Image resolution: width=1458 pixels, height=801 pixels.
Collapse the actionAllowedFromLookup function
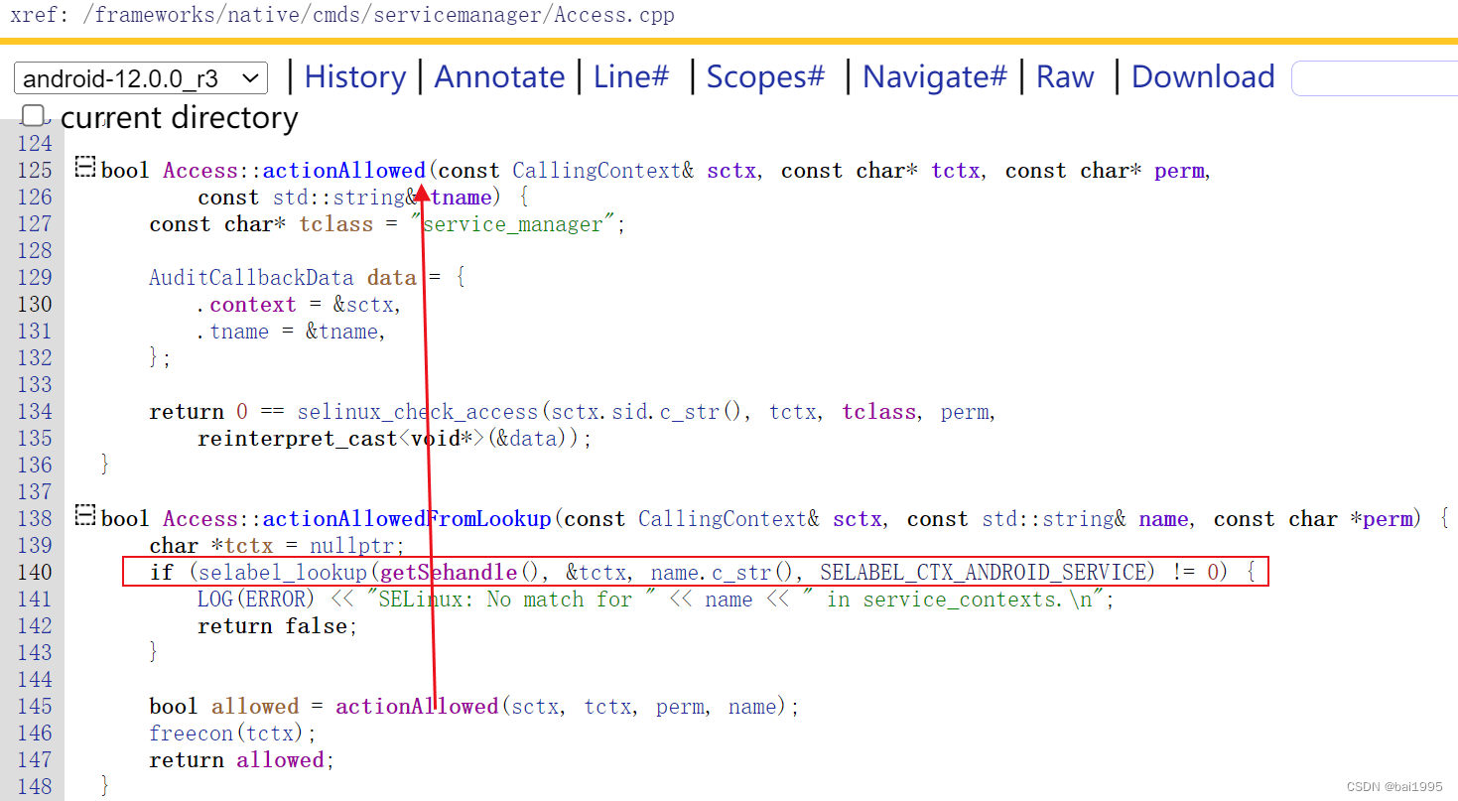[84, 515]
